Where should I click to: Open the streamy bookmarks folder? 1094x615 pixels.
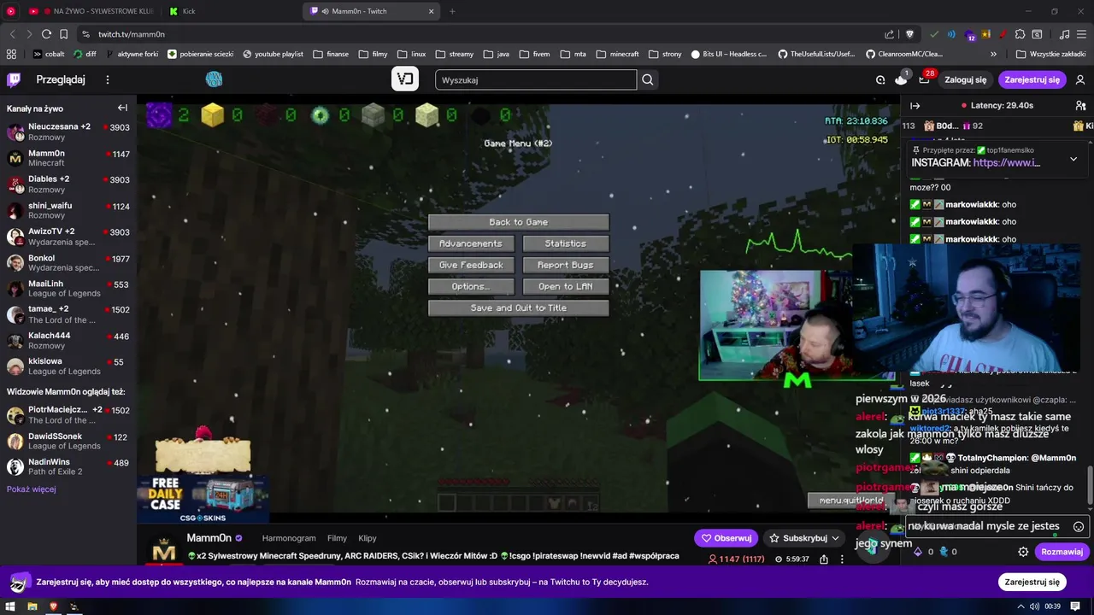click(x=454, y=54)
